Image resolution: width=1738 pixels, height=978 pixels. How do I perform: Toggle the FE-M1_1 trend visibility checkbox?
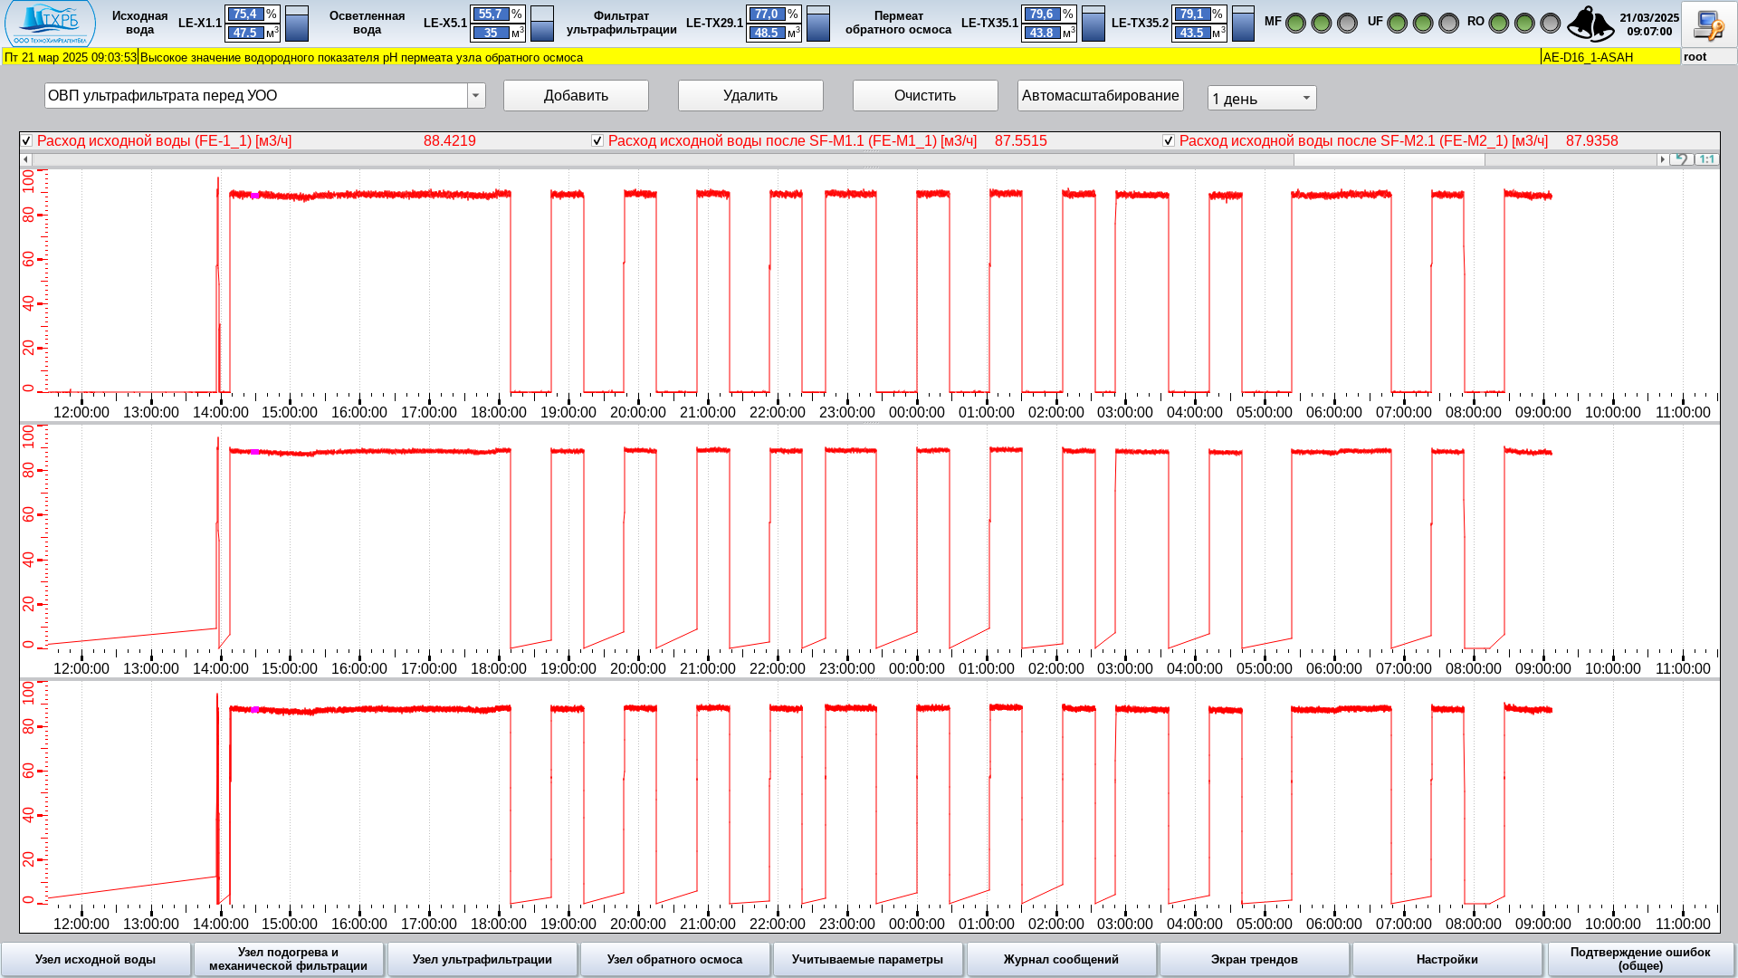coord(598,141)
